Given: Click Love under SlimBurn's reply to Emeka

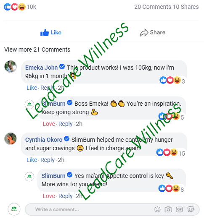Looking at the screenshot, I should tap(49, 124).
